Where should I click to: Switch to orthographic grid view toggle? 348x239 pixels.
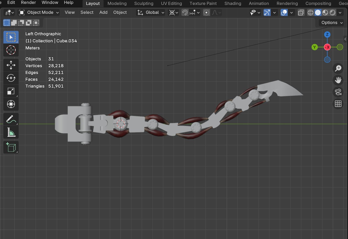click(x=338, y=104)
